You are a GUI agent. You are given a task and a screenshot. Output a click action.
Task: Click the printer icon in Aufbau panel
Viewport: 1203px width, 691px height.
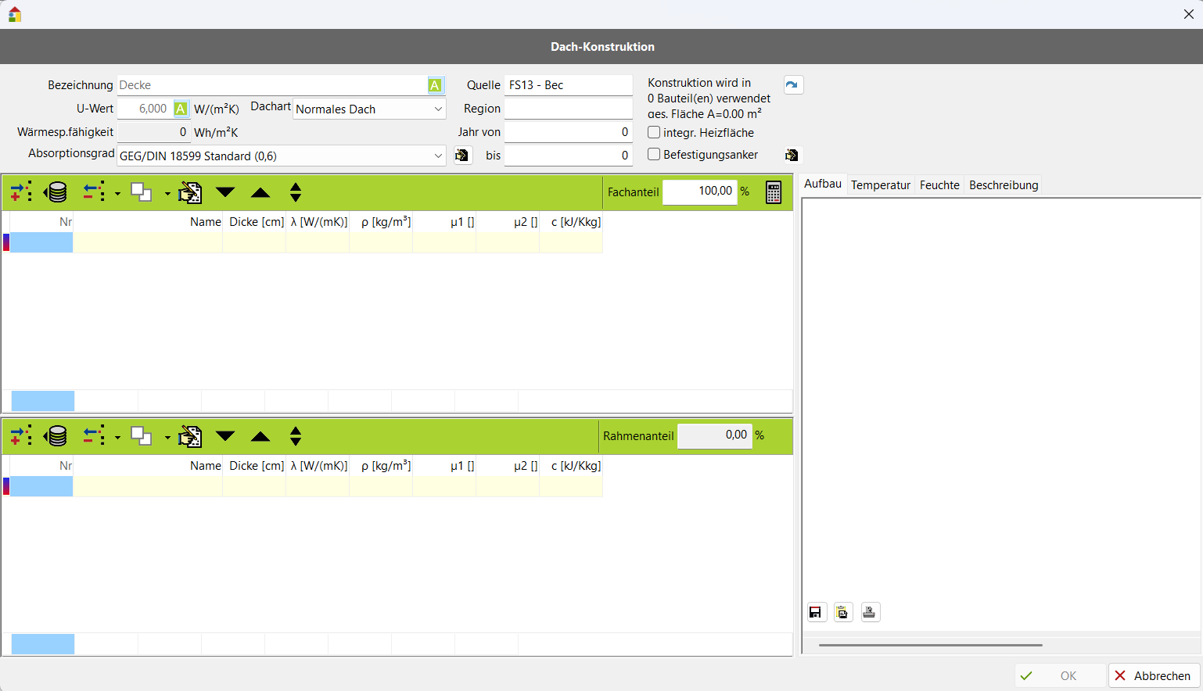pos(870,612)
